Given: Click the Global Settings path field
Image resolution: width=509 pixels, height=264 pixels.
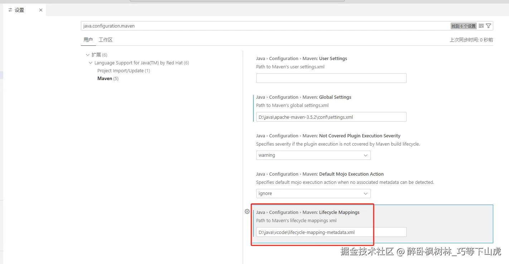Looking at the screenshot, I should tap(331, 117).
